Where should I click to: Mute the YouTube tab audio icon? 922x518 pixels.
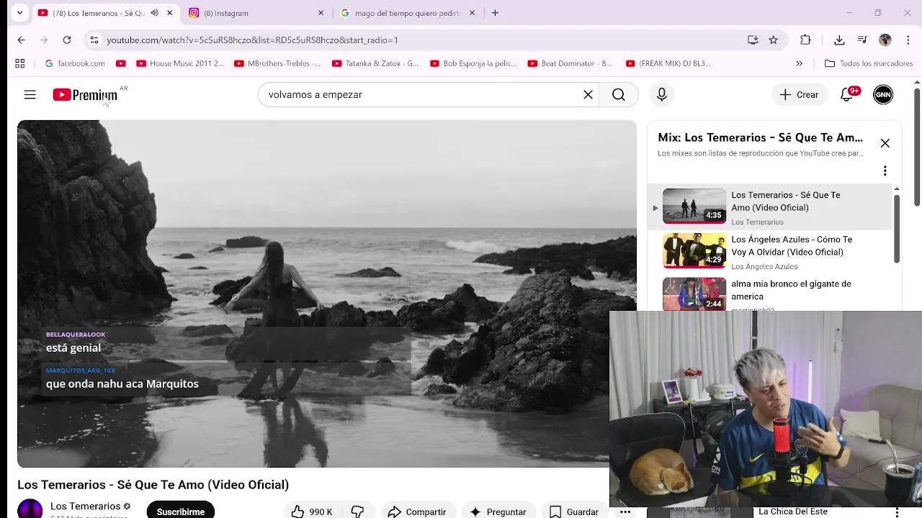[x=154, y=13]
